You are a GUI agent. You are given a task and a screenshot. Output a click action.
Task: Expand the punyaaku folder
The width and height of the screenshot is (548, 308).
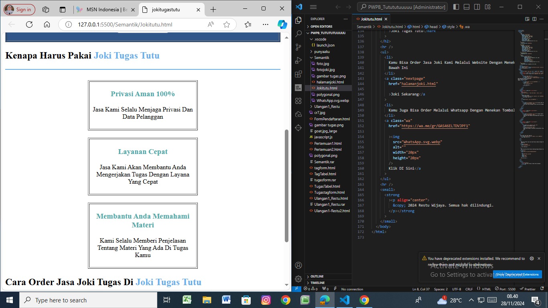[322, 51]
